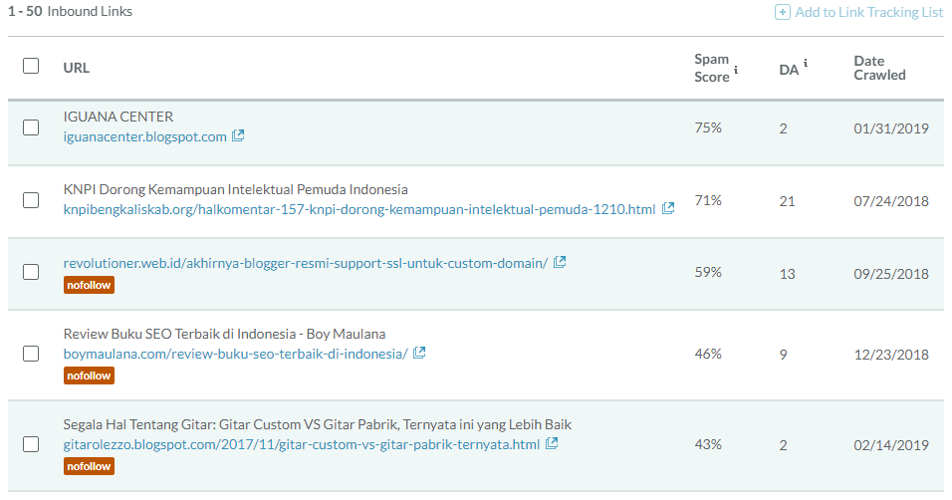The image size is (952, 500).
Task: Sort by the Date Crawled column header
Action: pyautogui.click(x=879, y=68)
